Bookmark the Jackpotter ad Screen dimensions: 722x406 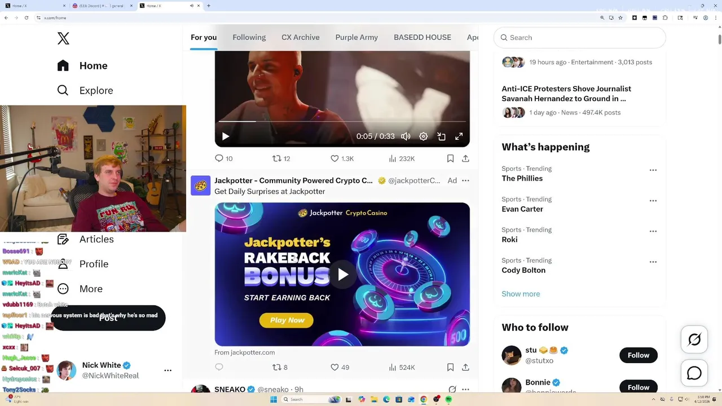coord(450,367)
